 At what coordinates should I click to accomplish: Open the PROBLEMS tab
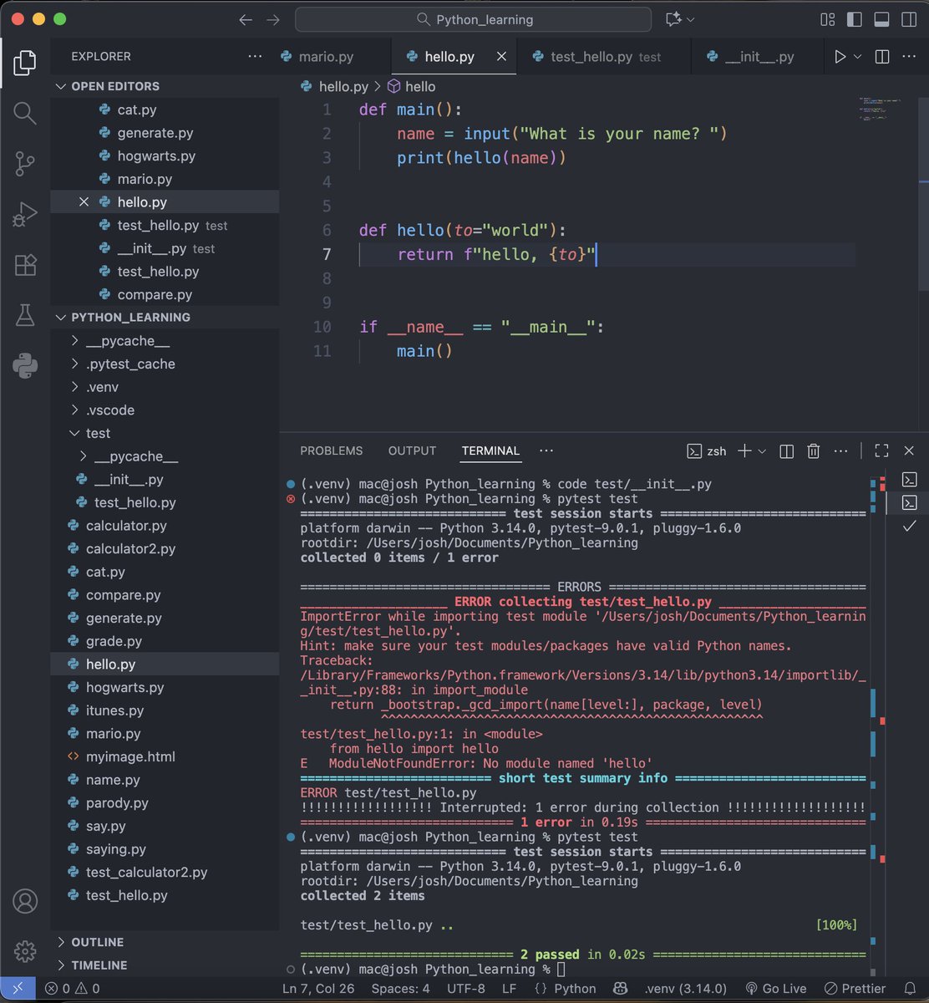[331, 451]
